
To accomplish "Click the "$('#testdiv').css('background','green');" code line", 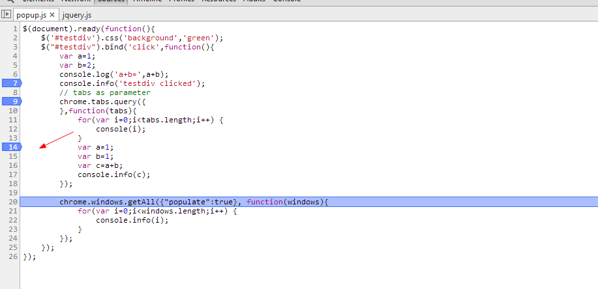I will coord(132,38).
